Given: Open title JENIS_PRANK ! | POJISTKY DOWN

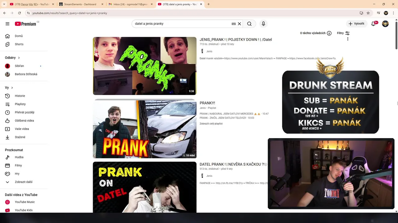Looking at the screenshot, I should (236, 40).
